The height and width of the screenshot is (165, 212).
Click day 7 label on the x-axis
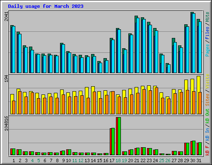(x=51, y=160)
